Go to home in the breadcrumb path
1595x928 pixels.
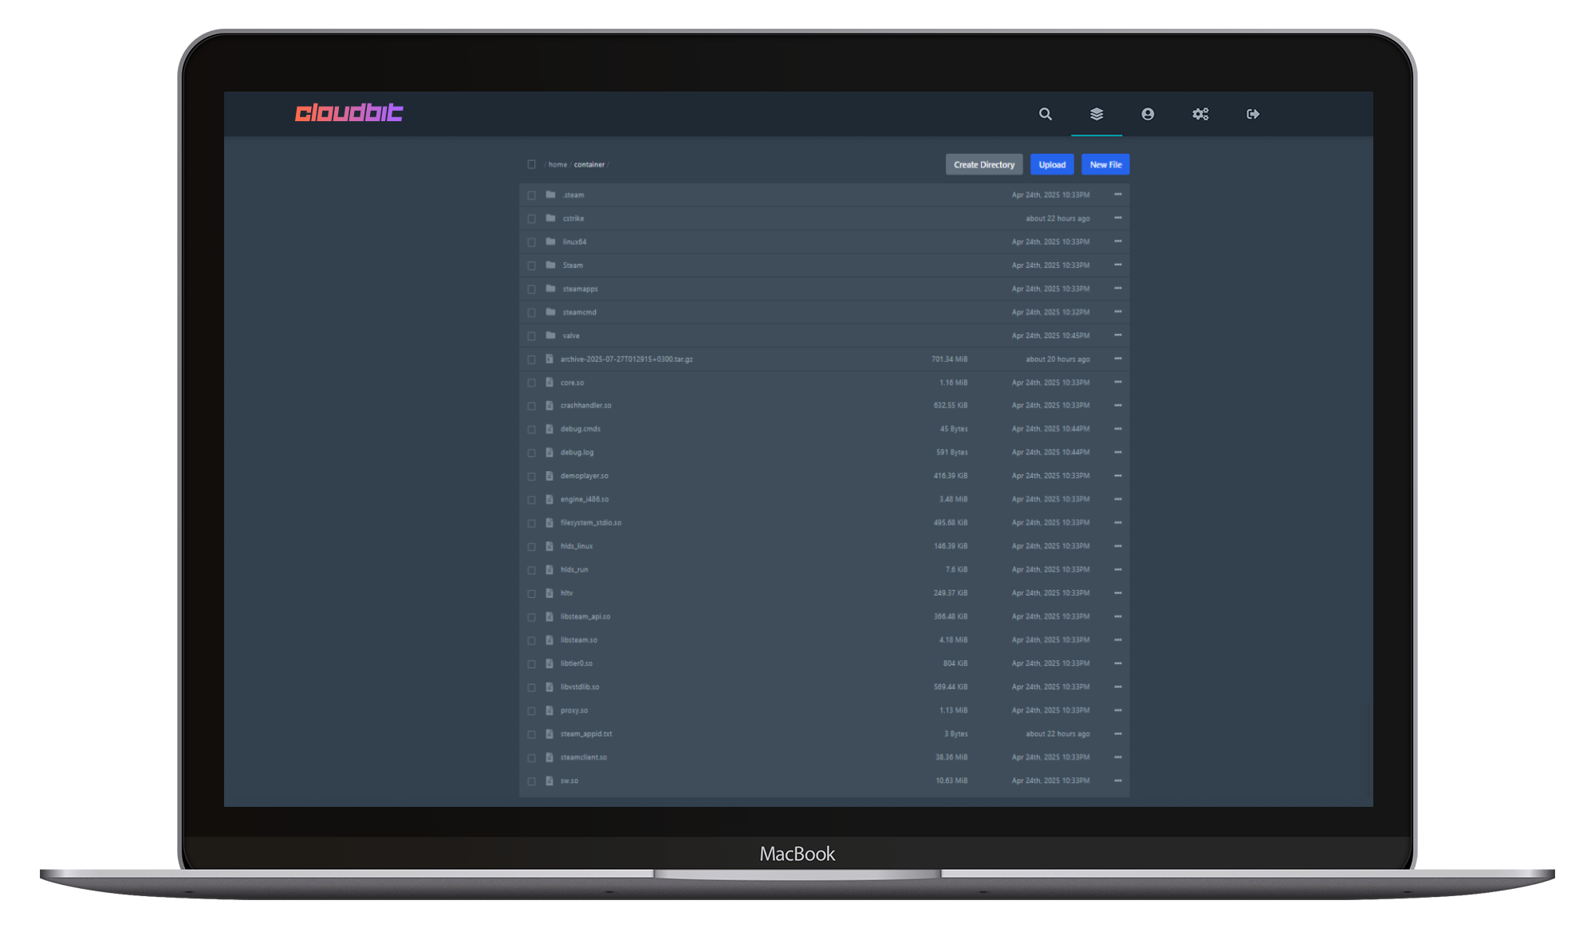(557, 165)
